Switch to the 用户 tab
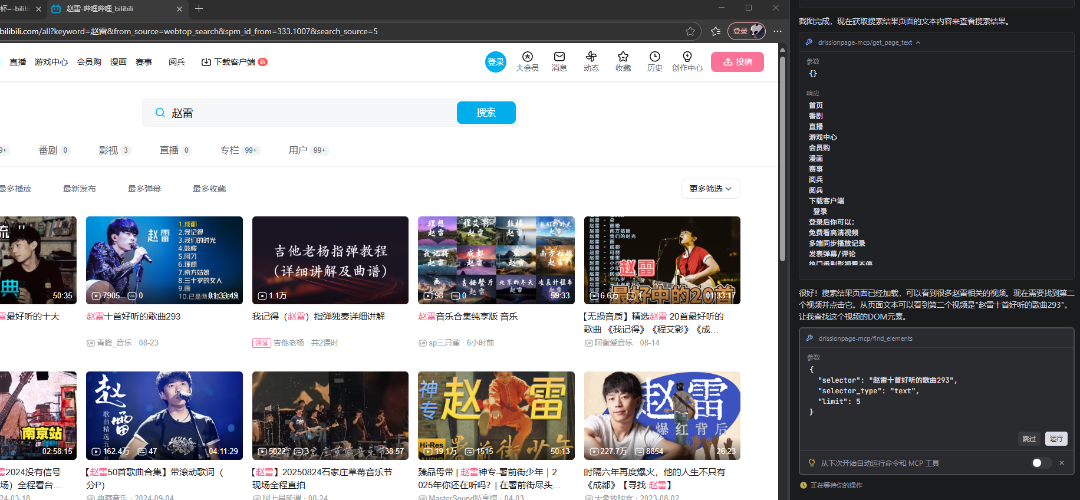Image resolution: width=1080 pixels, height=500 pixels. pyautogui.click(x=308, y=150)
